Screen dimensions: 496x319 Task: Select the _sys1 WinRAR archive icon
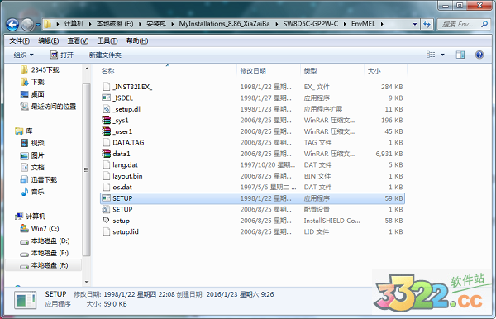(107, 120)
